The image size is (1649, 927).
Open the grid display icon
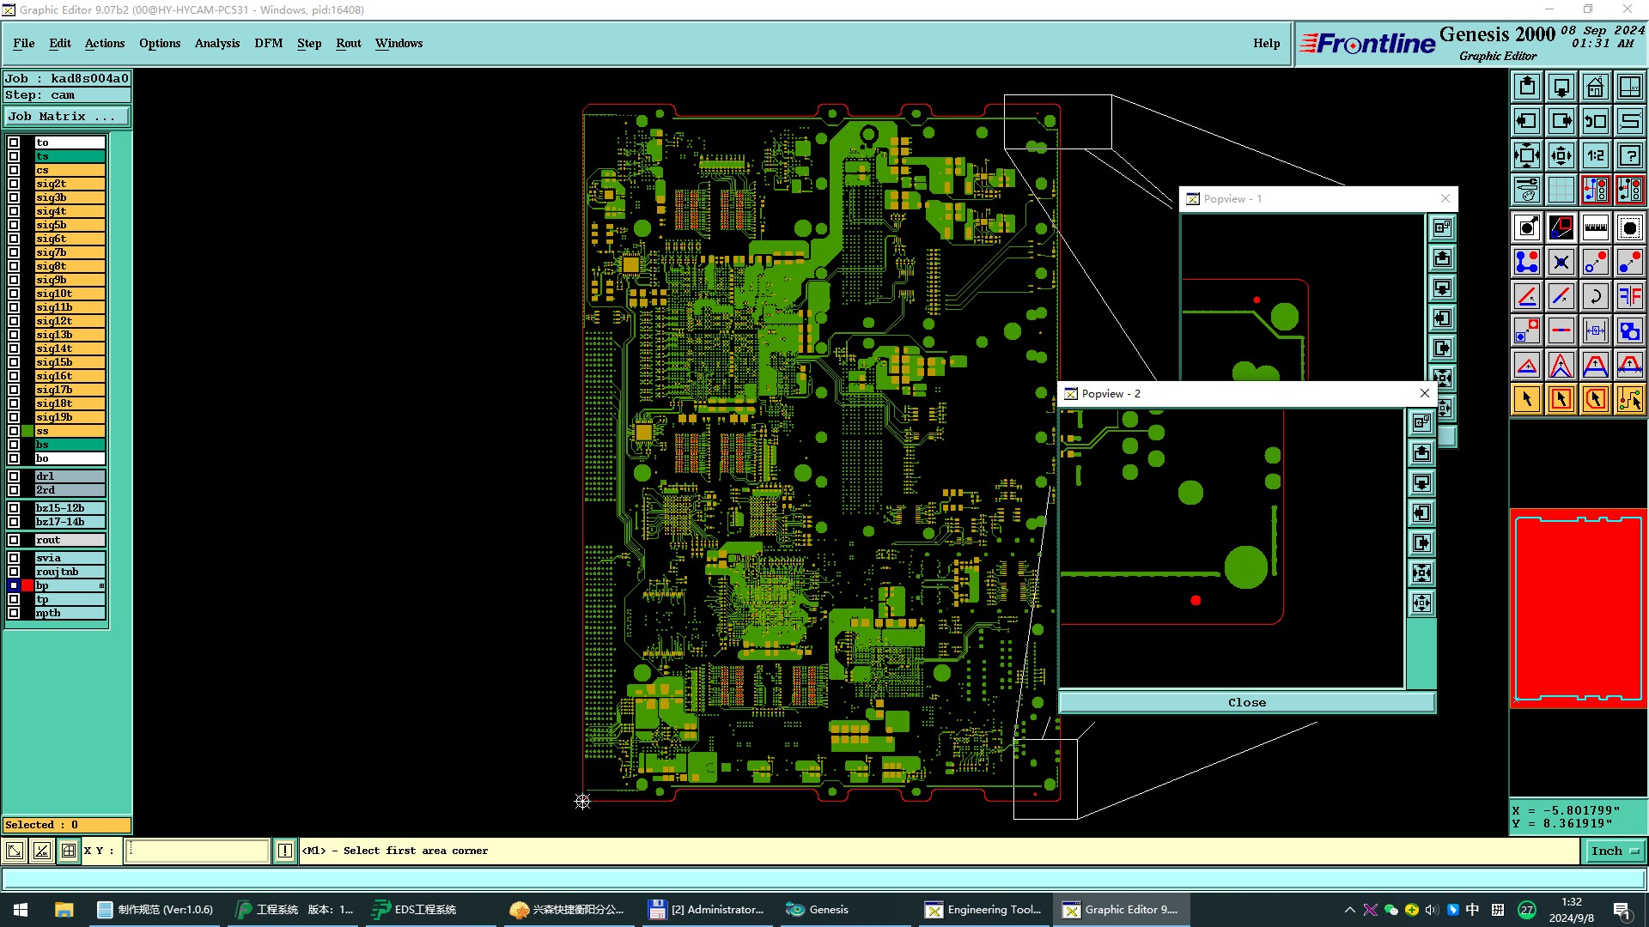[1561, 190]
